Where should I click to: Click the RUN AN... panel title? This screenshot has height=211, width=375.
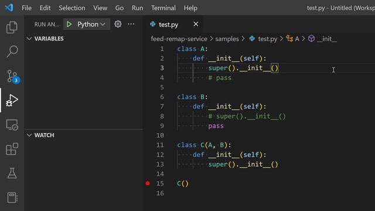(x=47, y=25)
